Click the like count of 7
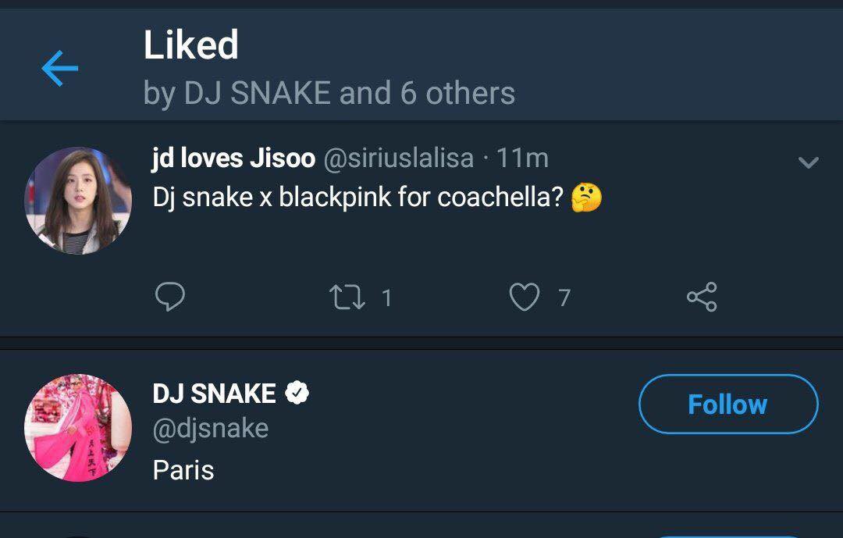 click(564, 298)
